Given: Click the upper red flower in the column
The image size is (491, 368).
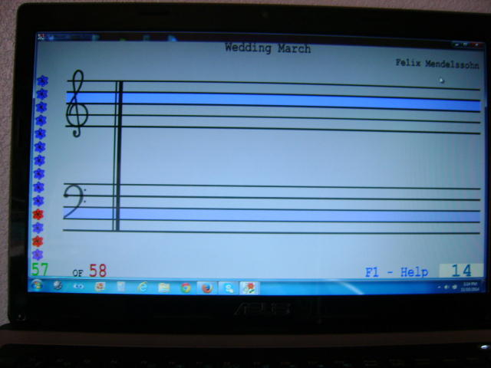Looking at the screenshot, I should click(38, 215).
